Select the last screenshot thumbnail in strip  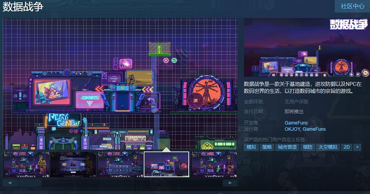[214, 164]
